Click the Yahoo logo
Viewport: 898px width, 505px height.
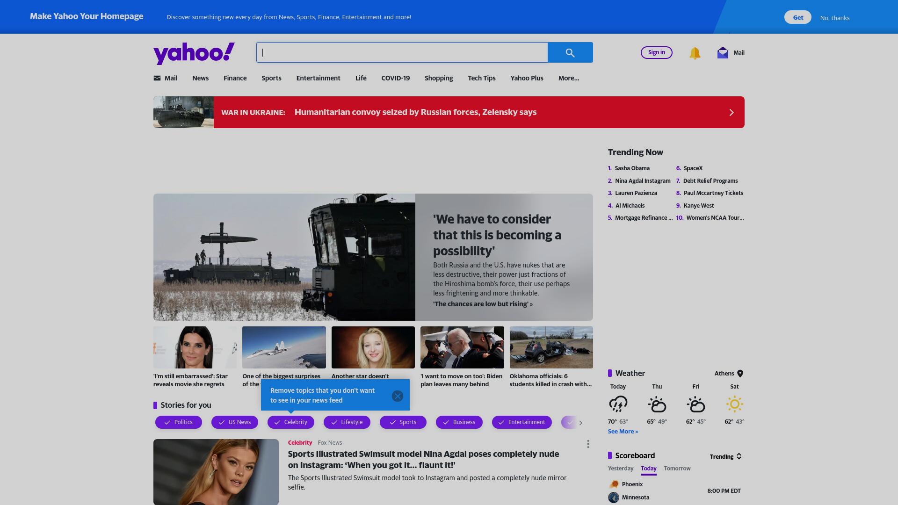coord(194,53)
